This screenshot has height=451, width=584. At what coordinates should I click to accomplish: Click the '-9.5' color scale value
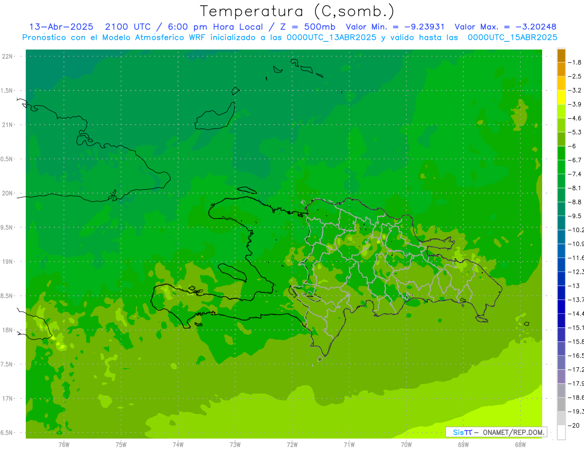[575, 216]
